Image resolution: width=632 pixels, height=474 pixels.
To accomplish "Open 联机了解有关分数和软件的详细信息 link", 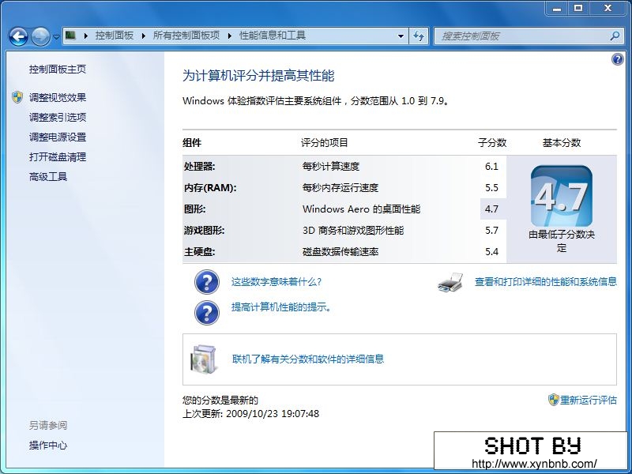I will pos(308,359).
